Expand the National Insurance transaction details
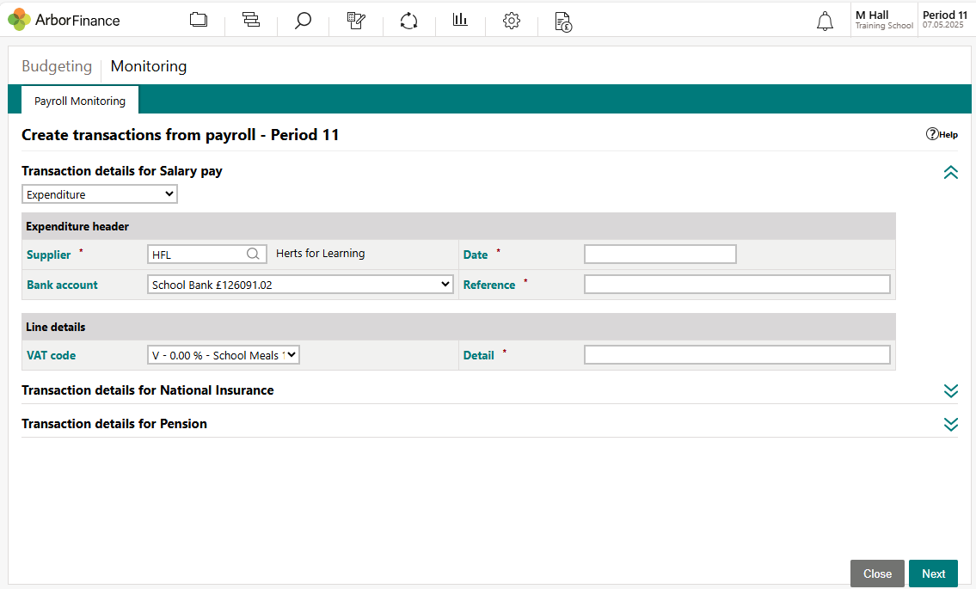This screenshot has height=589, width=976. click(950, 391)
